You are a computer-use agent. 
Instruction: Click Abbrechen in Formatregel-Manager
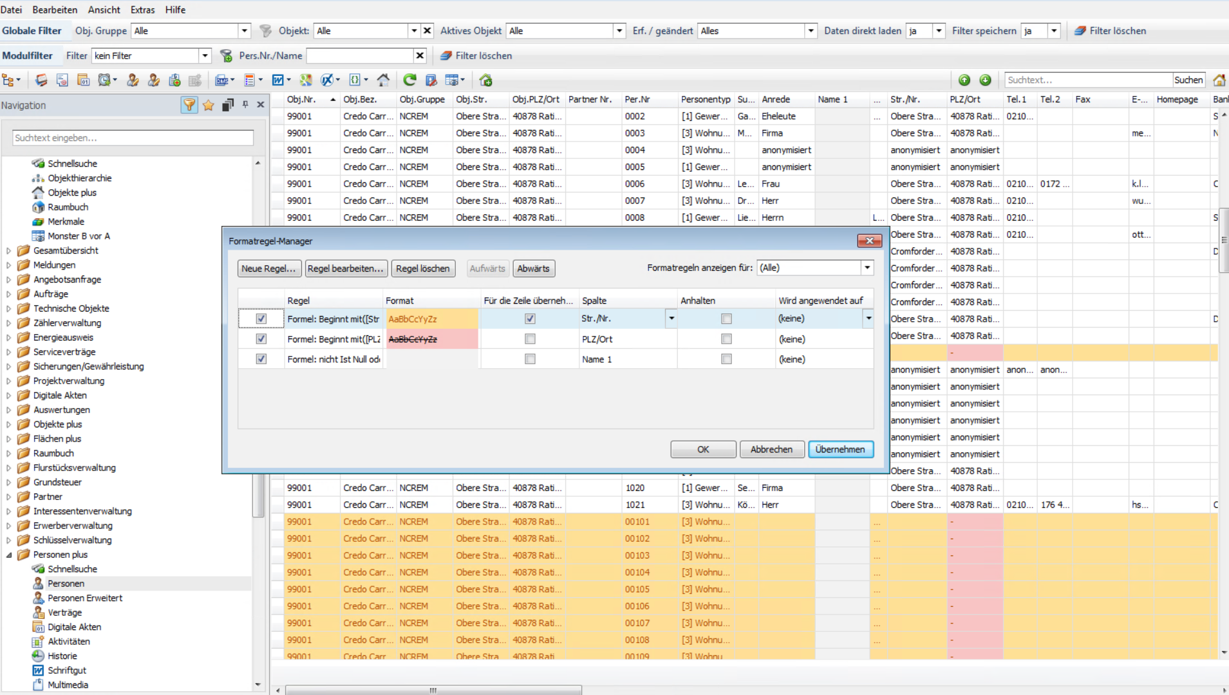(771, 449)
